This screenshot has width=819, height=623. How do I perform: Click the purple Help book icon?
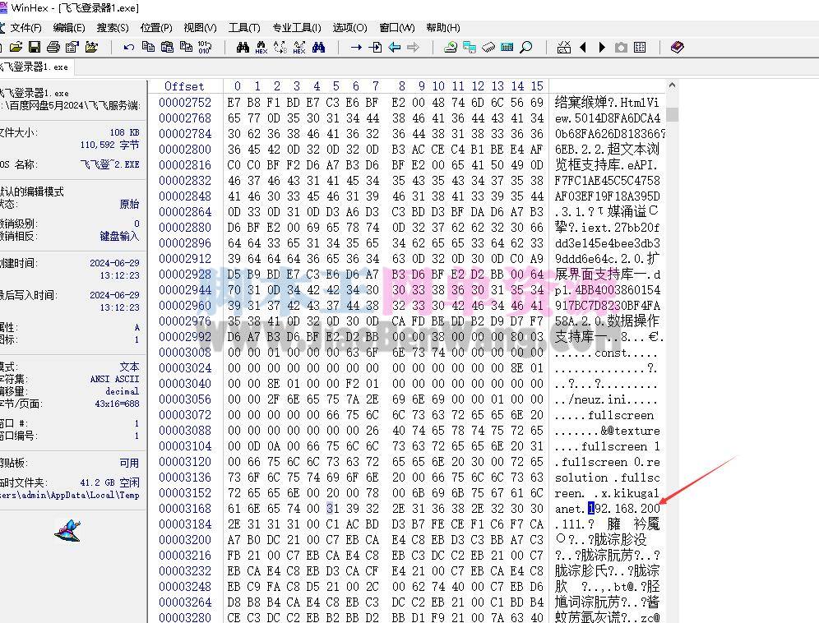tap(677, 48)
